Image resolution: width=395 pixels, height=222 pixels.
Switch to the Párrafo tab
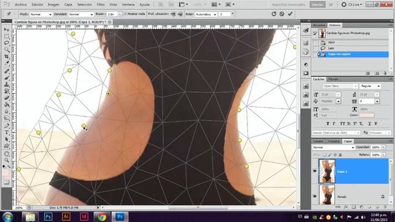coord(333,80)
